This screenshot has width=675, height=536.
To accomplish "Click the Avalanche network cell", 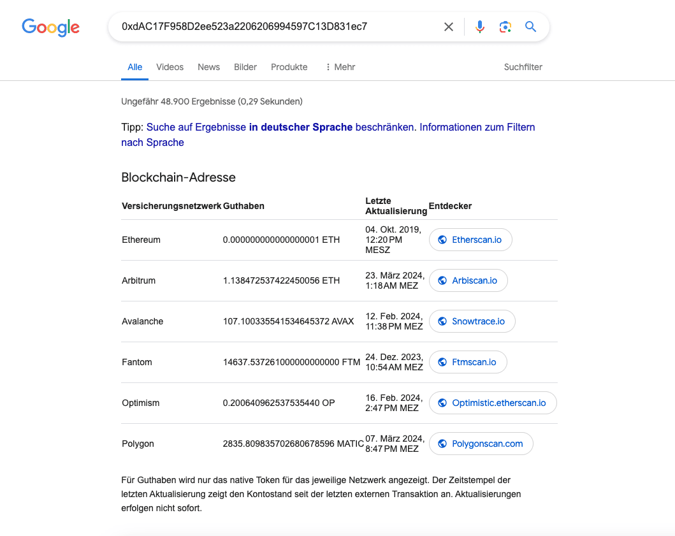I will click(x=143, y=322).
